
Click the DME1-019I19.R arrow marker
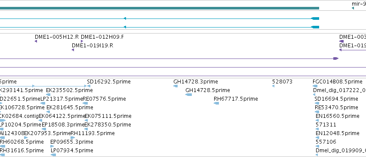[x=73, y=50]
